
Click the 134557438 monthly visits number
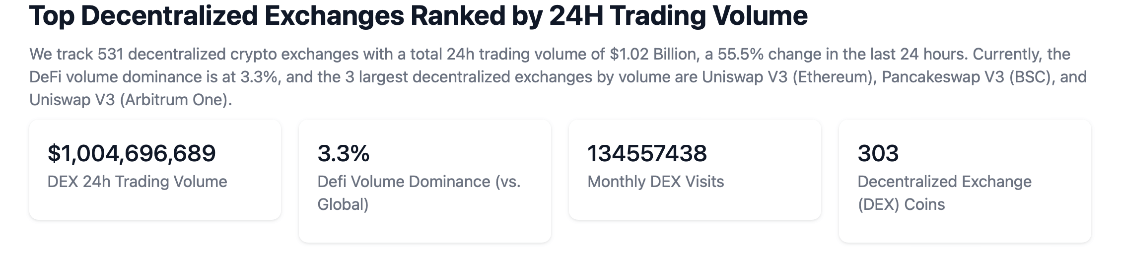[647, 153]
